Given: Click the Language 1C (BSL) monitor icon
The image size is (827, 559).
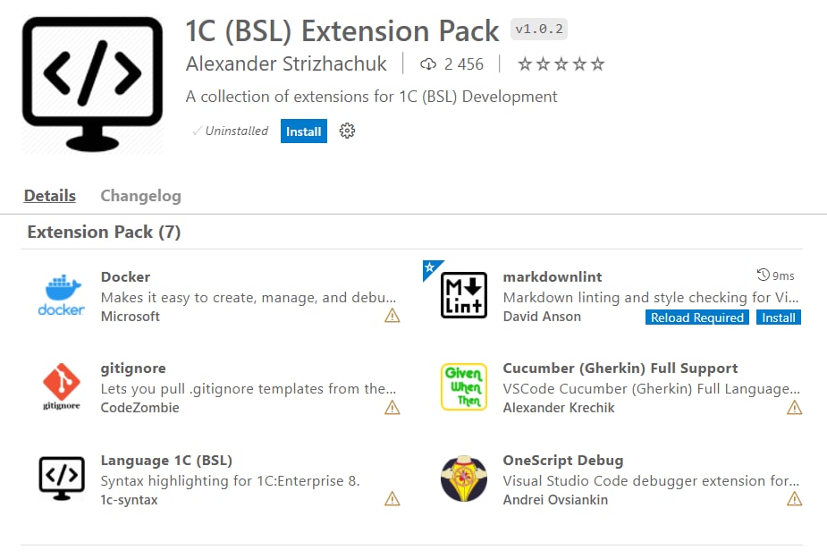Looking at the screenshot, I should 61,479.
